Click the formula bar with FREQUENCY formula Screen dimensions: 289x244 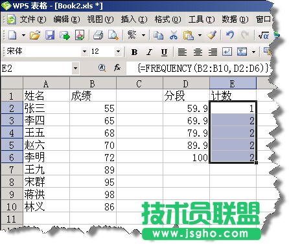199,68
